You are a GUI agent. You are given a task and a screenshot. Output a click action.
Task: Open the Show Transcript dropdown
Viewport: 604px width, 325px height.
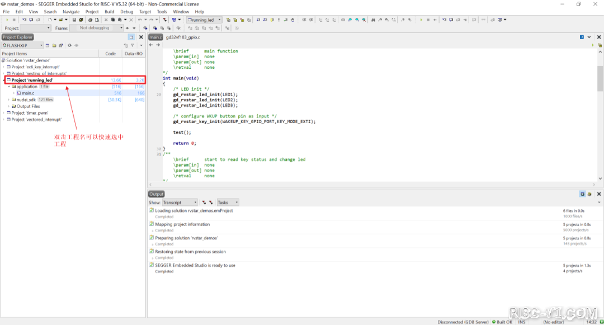180,202
